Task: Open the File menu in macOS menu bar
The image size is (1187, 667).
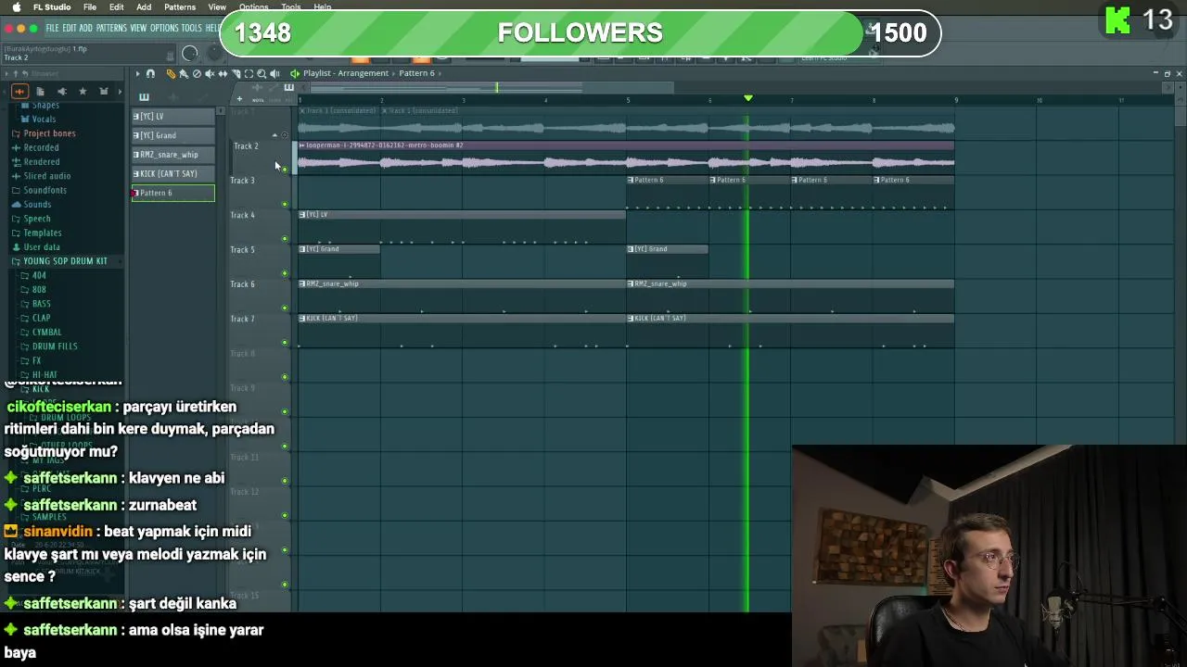Action: pos(90,6)
